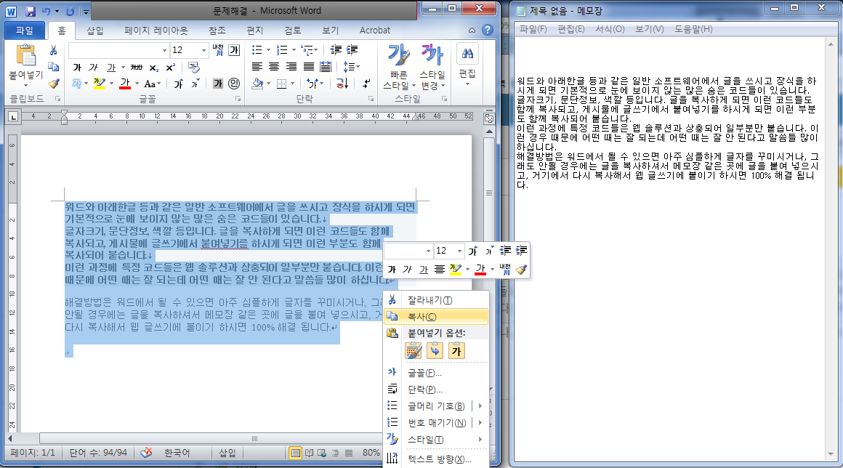This screenshot has width=843, height=468.
Task: Open 서식(O) menu in Notepad
Action: (x=610, y=29)
